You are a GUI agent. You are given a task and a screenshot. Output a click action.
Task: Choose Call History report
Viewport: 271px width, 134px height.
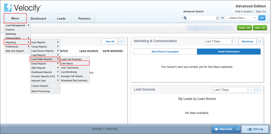(75, 64)
